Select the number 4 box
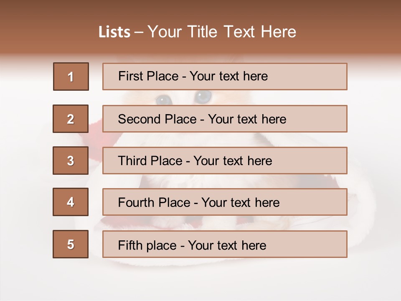 click(71, 202)
